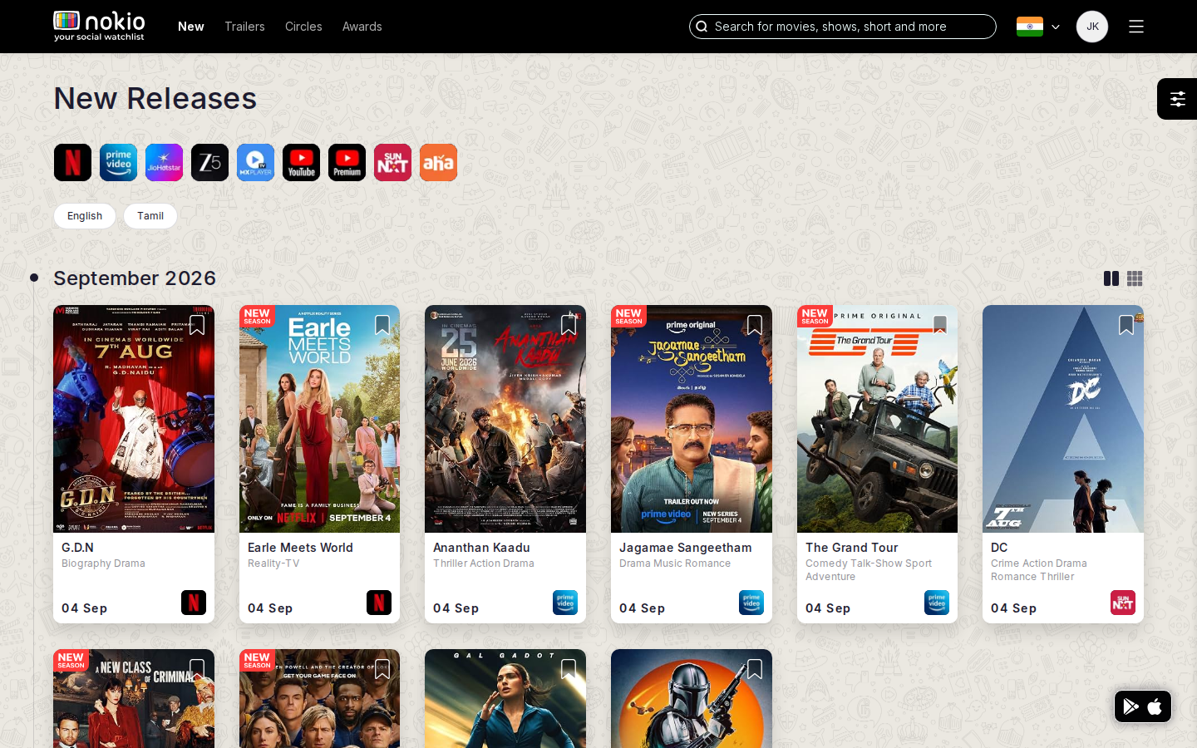Viewport: 1197px width, 748px height.
Task: Bookmark Ananthan Kaadu to watchlist
Action: pyautogui.click(x=569, y=325)
